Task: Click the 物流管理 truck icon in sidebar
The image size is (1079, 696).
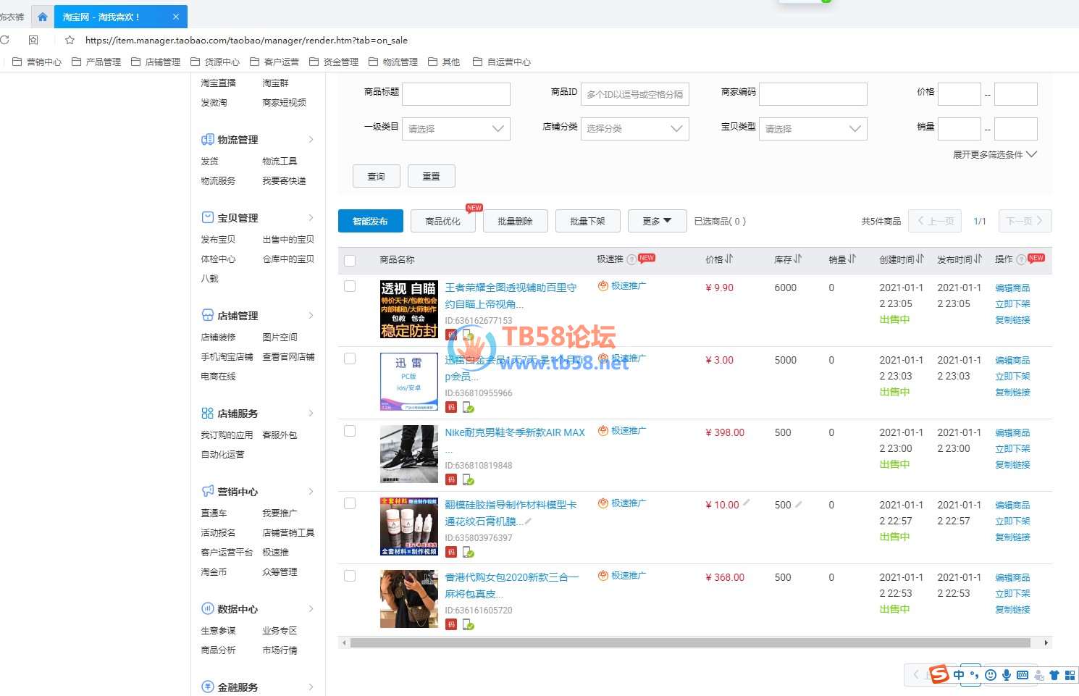Action: [x=207, y=139]
